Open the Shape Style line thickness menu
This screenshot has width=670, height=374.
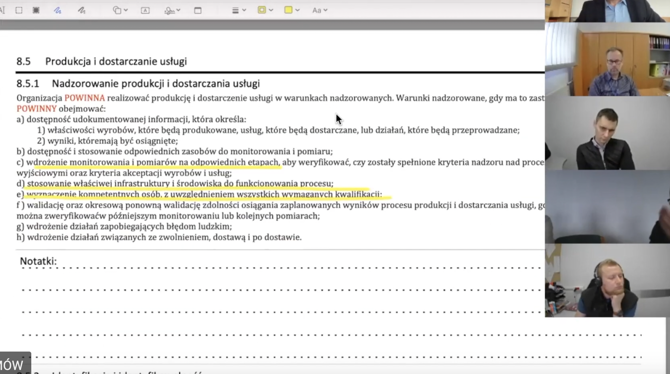pyautogui.click(x=238, y=10)
